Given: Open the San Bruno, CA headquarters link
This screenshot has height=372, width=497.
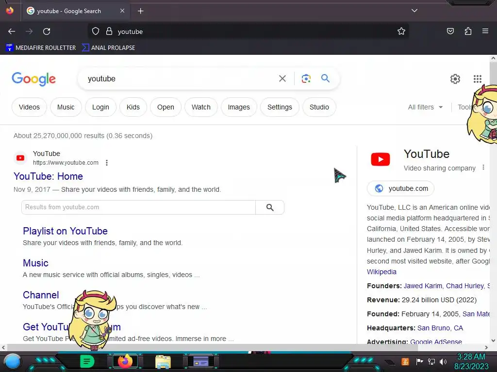Looking at the screenshot, I should point(440,328).
